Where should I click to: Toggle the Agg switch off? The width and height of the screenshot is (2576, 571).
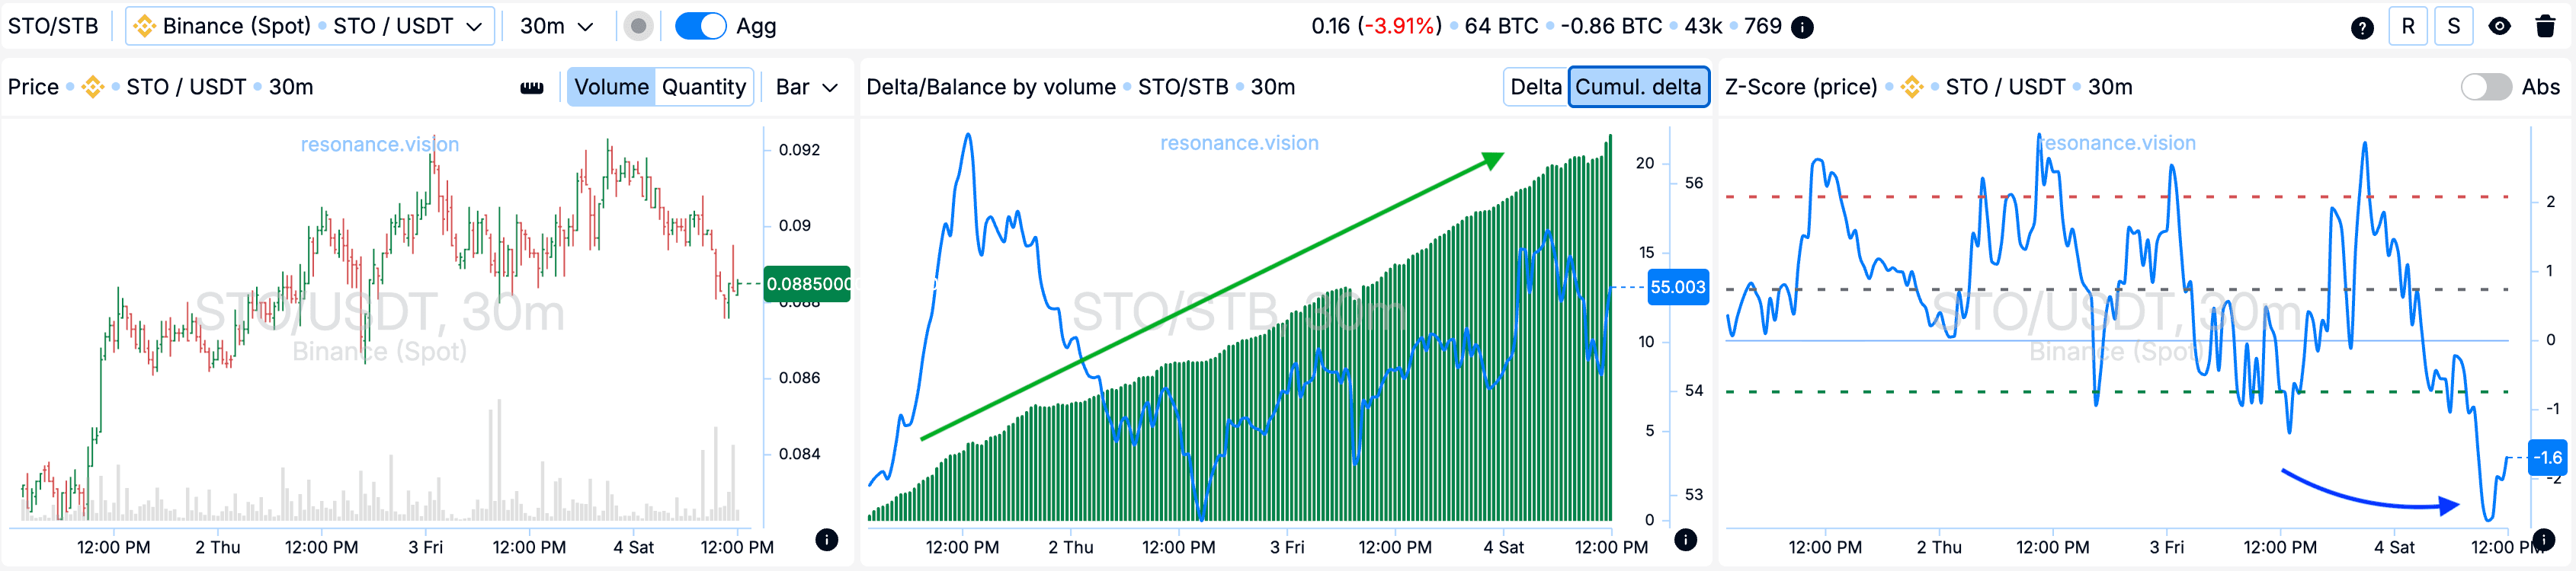pyautogui.click(x=700, y=27)
